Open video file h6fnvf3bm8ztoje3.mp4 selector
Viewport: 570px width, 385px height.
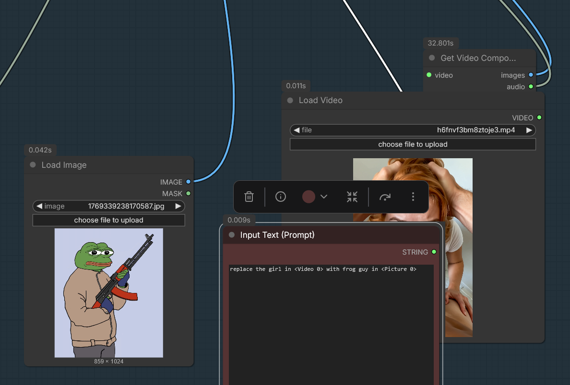pyautogui.click(x=413, y=130)
